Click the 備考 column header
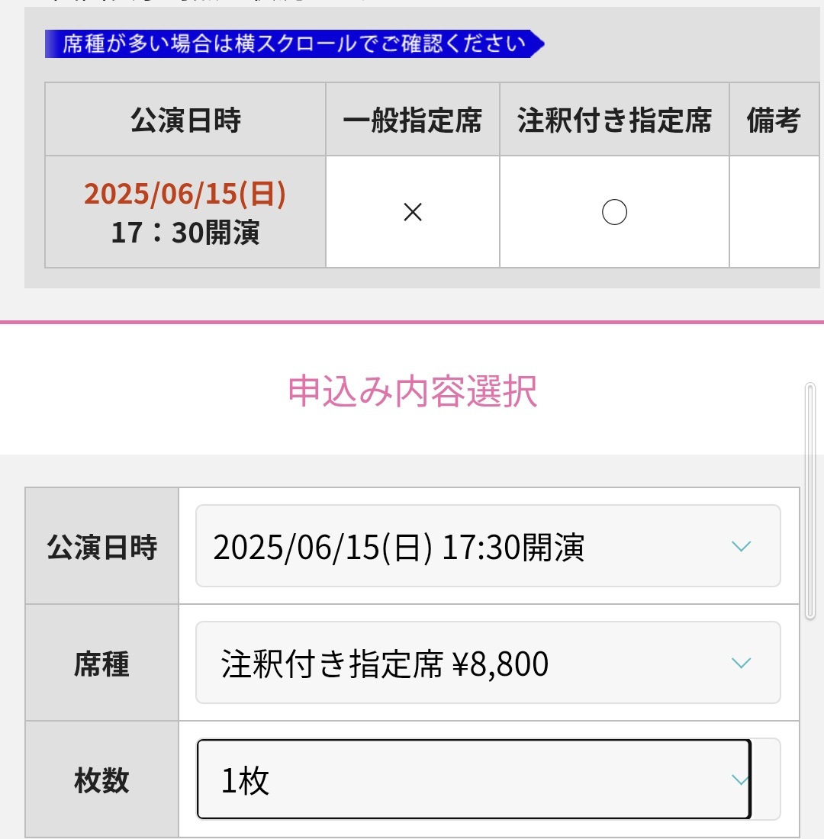This screenshot has width=824, height=839. (x=774, y=119)
